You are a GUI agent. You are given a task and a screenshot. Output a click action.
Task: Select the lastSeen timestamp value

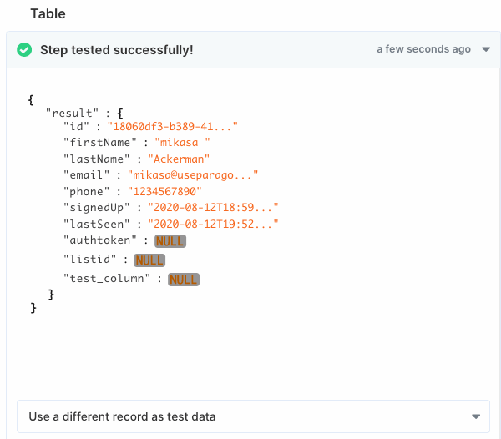(x=213, y=225)
